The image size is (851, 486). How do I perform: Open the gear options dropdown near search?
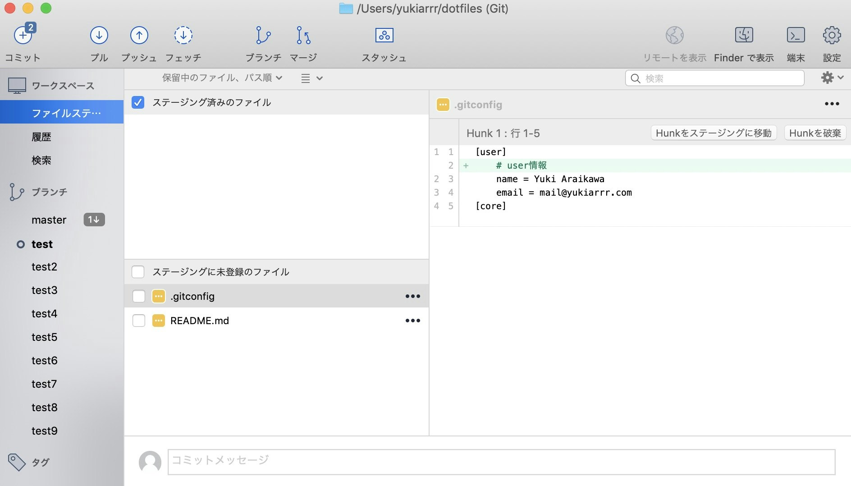pos(832,78)
